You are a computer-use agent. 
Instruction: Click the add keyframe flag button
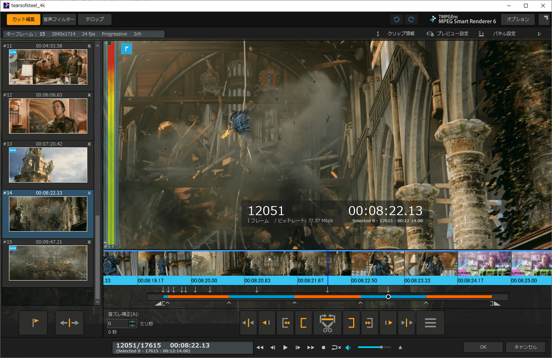pyautogui.click(x=33, y=323)
